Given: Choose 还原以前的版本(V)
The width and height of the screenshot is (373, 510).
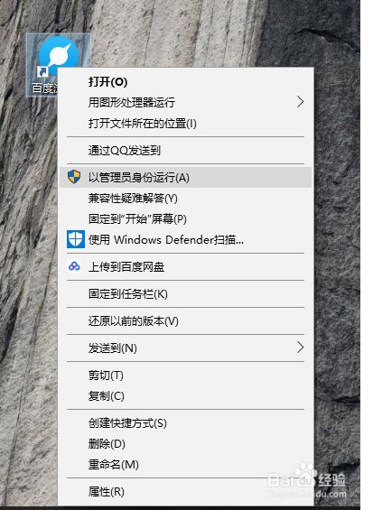Looking at the screenshot, I should click(185, 321).
